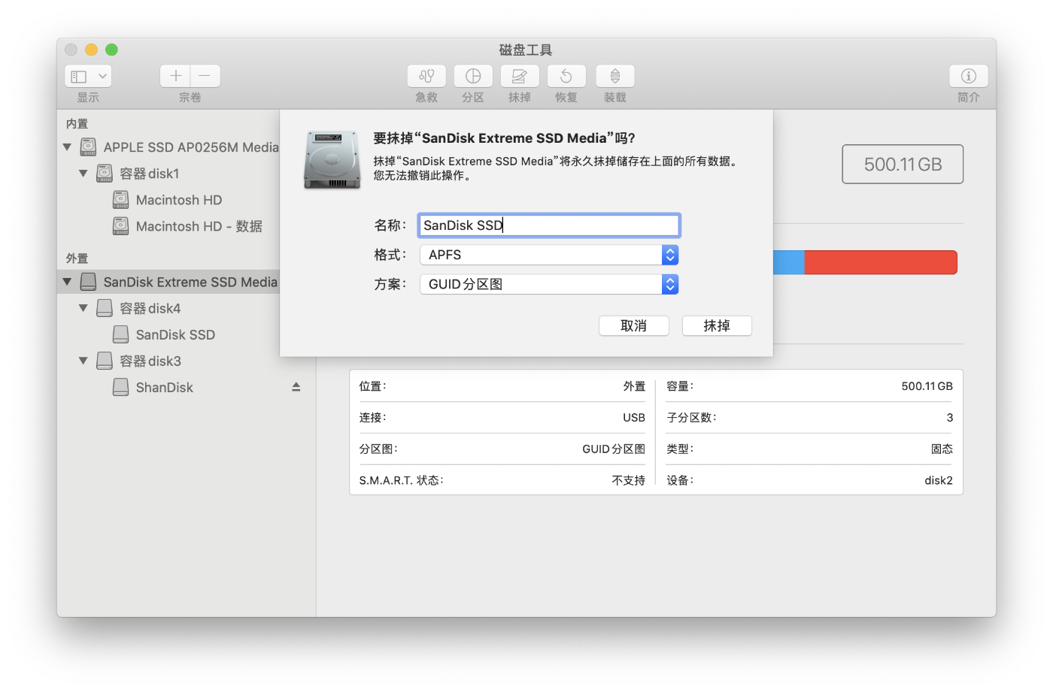Click the 不支持 S.M.A.R.T. status value
Viewport: 1053px width, 692px height.
(x=628, y=480)
